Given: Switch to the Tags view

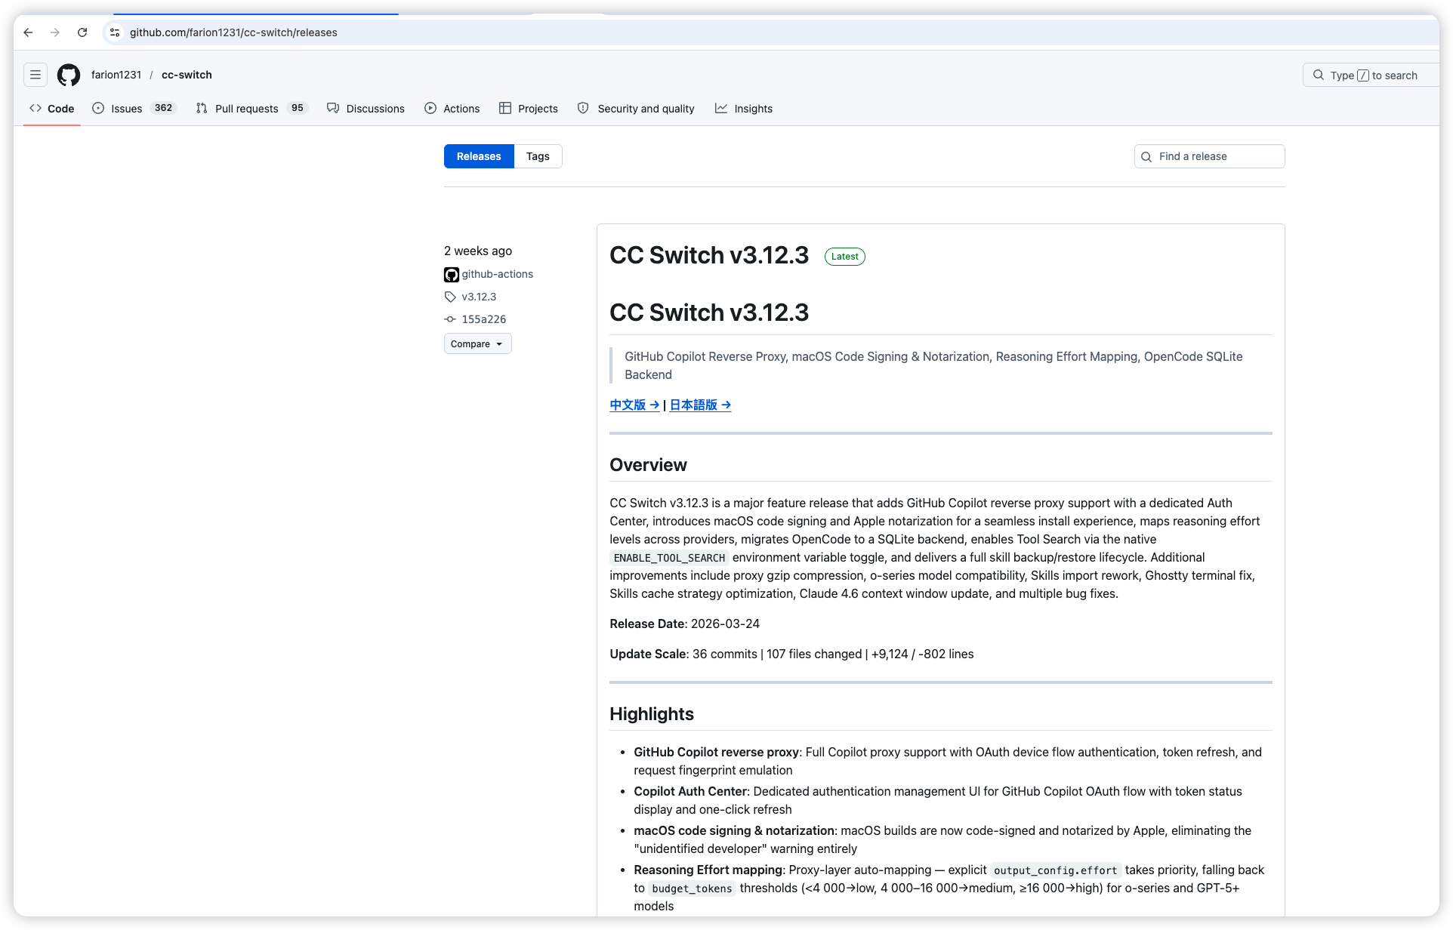Looking at the screenshot, I should tap(538, 156).
